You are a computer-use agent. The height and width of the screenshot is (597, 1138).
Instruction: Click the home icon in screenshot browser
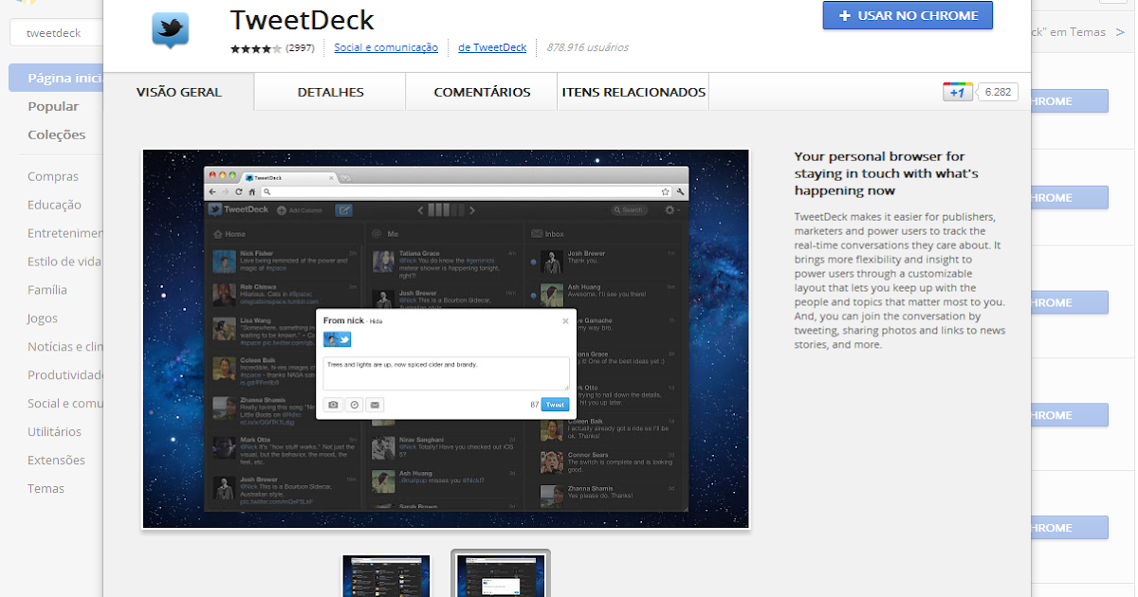point(252,191)
